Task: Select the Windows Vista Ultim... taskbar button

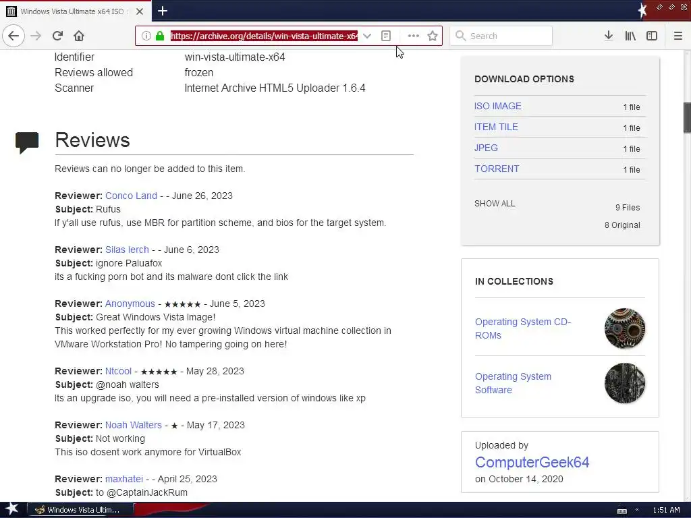Action: pos(80,510)
